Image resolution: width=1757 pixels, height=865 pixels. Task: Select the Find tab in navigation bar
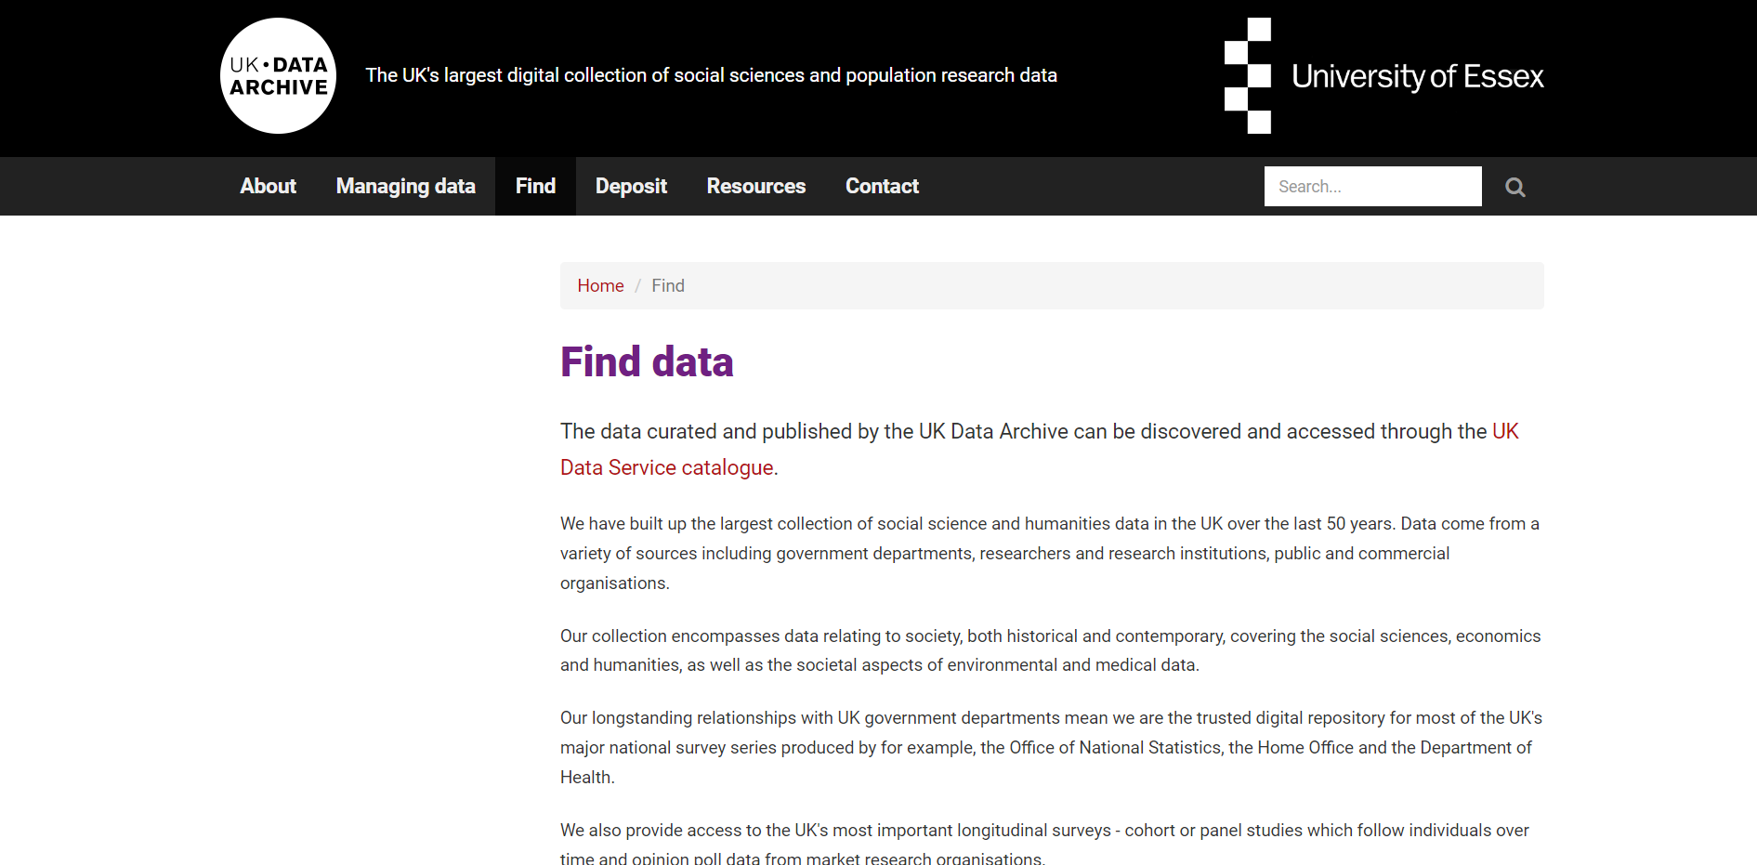click(x=535, y=187)
